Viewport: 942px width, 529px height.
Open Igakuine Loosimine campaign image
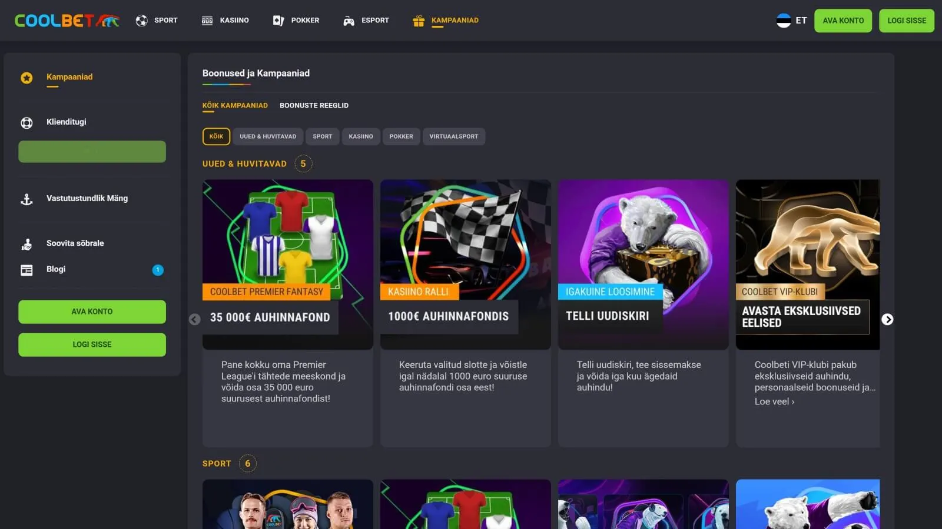pyautogui.click(x=644, y=264)
